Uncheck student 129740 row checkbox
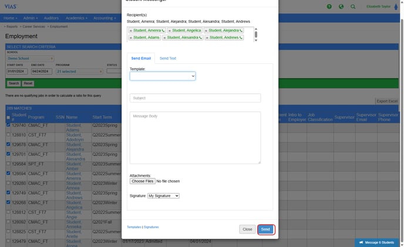The height and width of the screenshot is (247, 404). [x=8, y=125]
